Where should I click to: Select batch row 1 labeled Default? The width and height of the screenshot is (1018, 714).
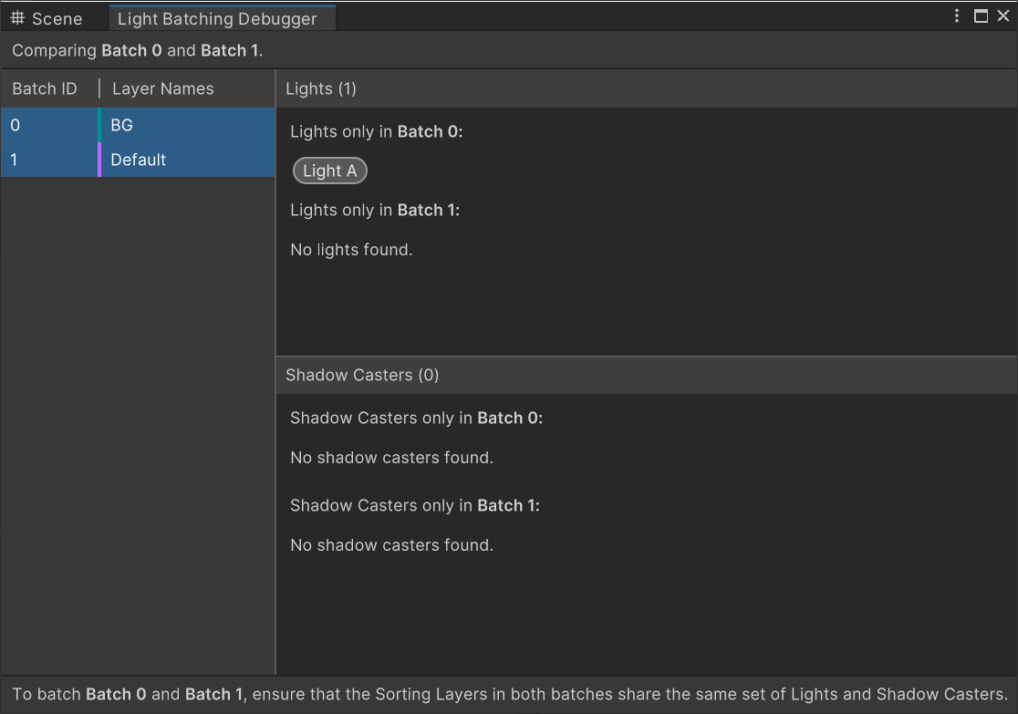pyautogui.click(x=137, y=160)
